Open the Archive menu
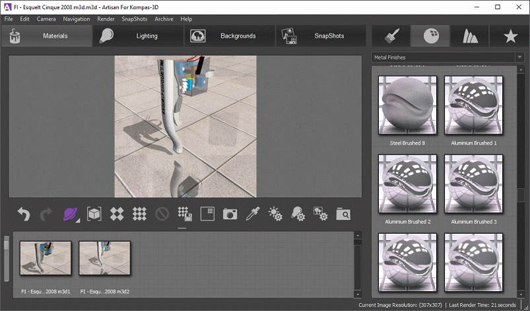 coord(164,19)
